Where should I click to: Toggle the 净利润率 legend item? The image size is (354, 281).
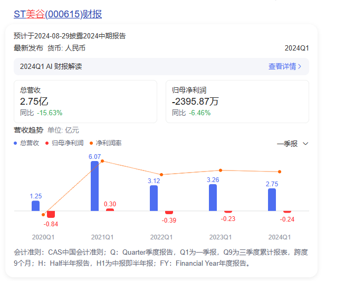pyautogui.click(x=106, y=143)
